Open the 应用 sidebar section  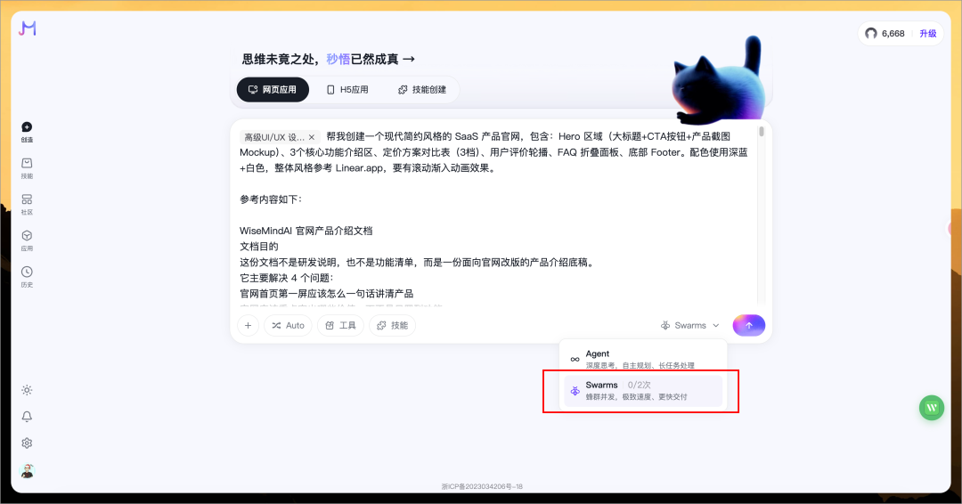point(27,240)
